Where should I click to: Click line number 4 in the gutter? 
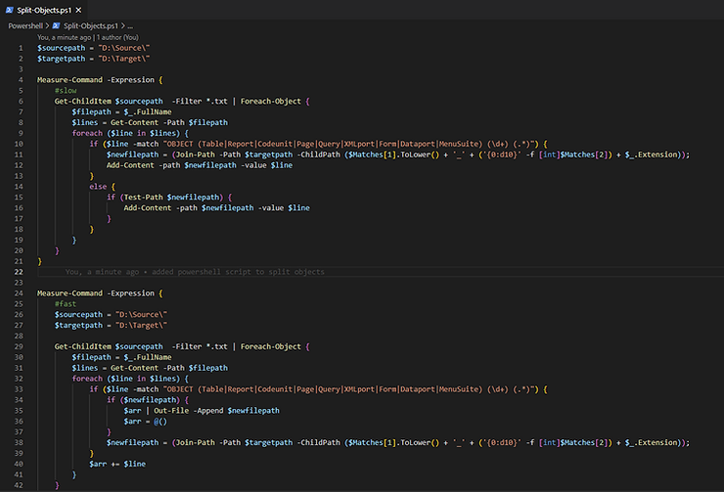pyautogui.click(x=20, y=80)
